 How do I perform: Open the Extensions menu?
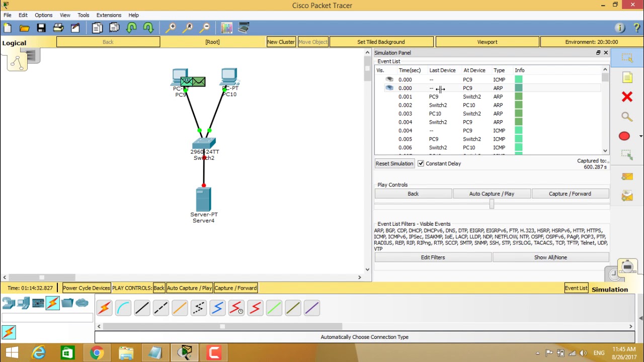[109, 15]
